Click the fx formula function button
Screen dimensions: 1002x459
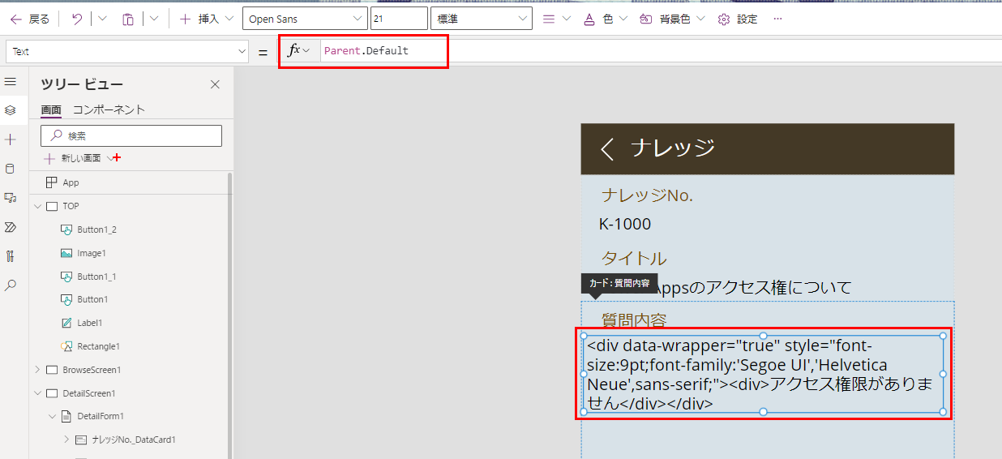pos(299,50)
